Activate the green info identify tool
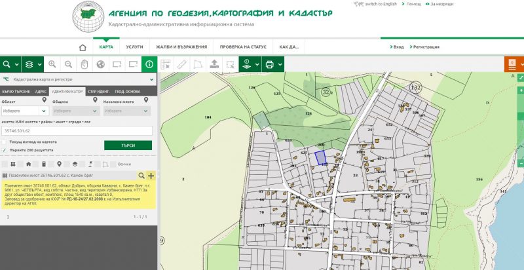This screenshot has height=270, width=524. pos(149,64)
